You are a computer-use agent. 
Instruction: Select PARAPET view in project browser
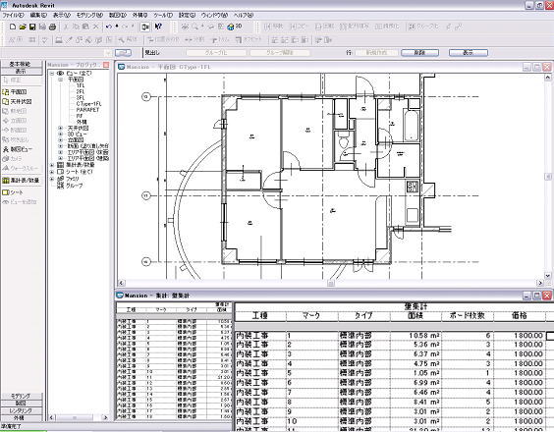click(87, 110)
